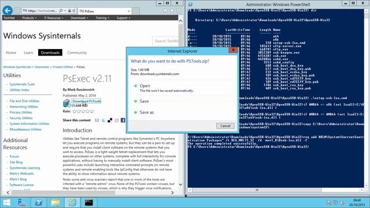Click the IE page scroll-down arrow

pos(180,184)
